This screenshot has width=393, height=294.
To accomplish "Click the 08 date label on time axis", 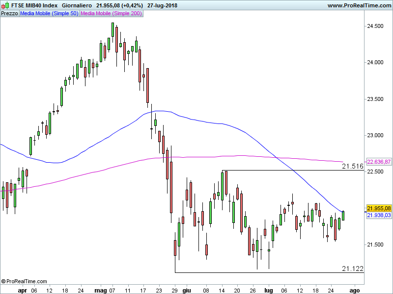I will 206,290.
